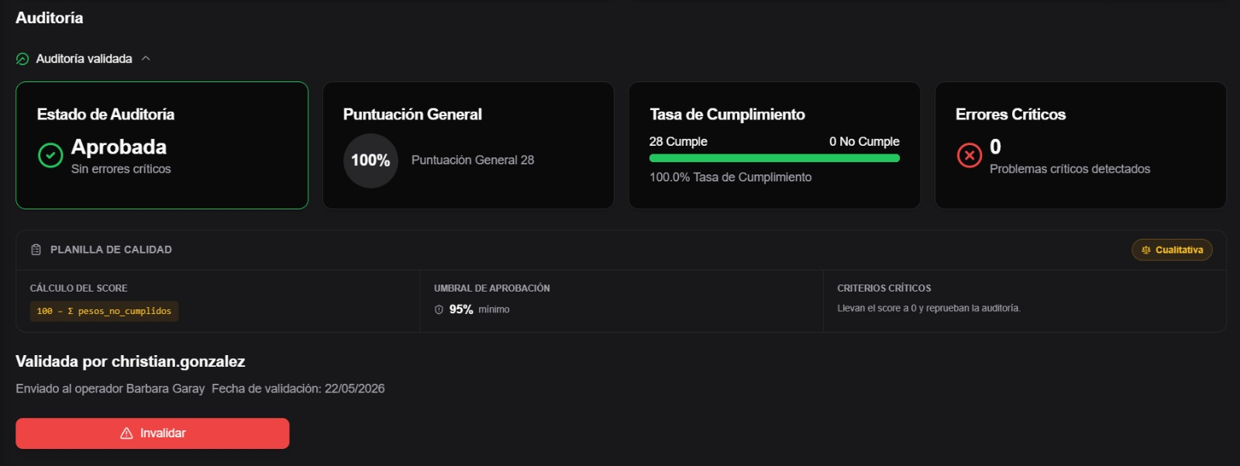Click the '28 Cumple' count
Viewport: 1240px width, 466px height.
click(x=678, y=141)
